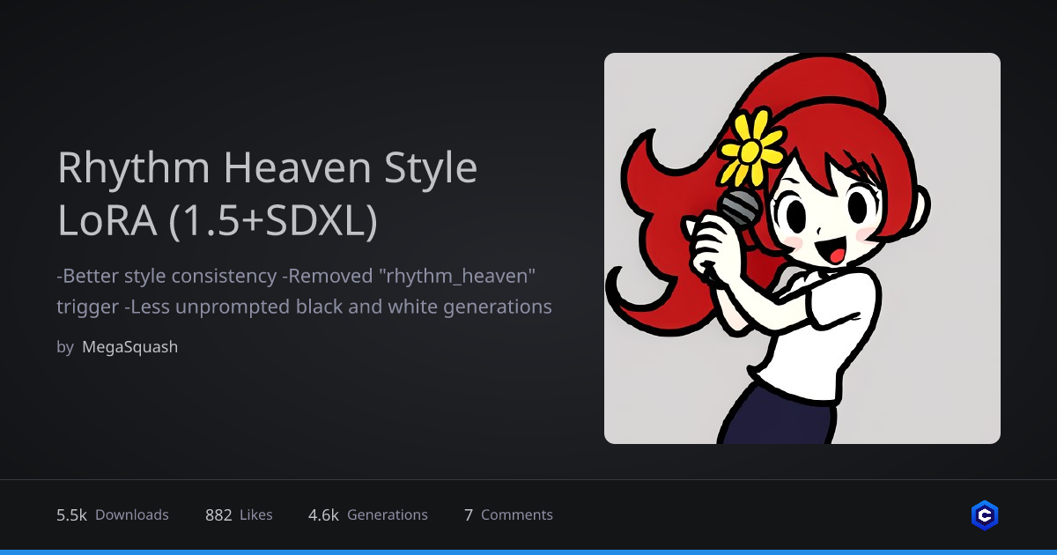Open the MegaSquash author profile
Screen dimensions: 1057x555
129,347
